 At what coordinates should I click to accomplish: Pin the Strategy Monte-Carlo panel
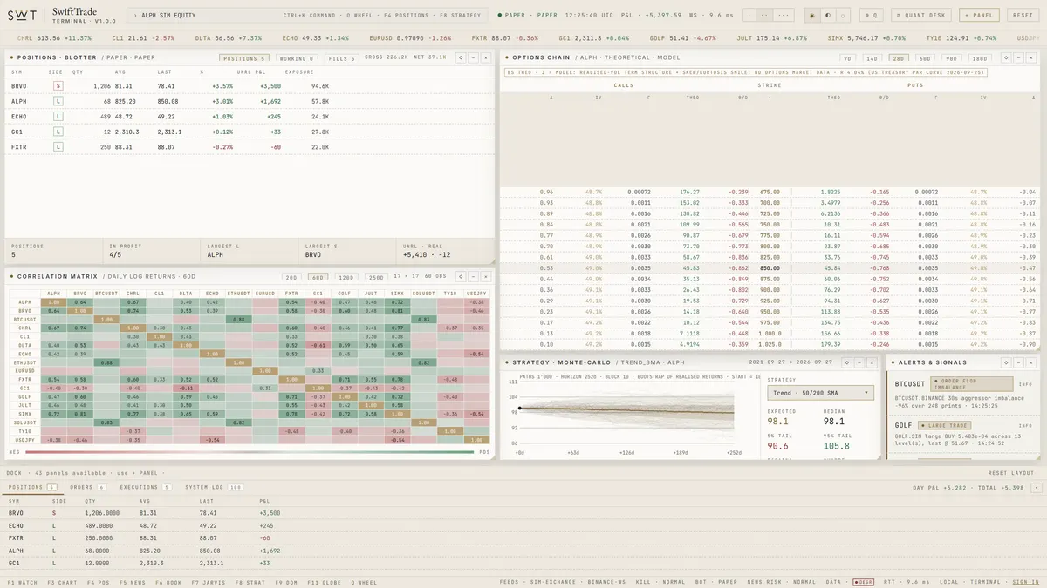pyautogui.click(x=847, y=362)
